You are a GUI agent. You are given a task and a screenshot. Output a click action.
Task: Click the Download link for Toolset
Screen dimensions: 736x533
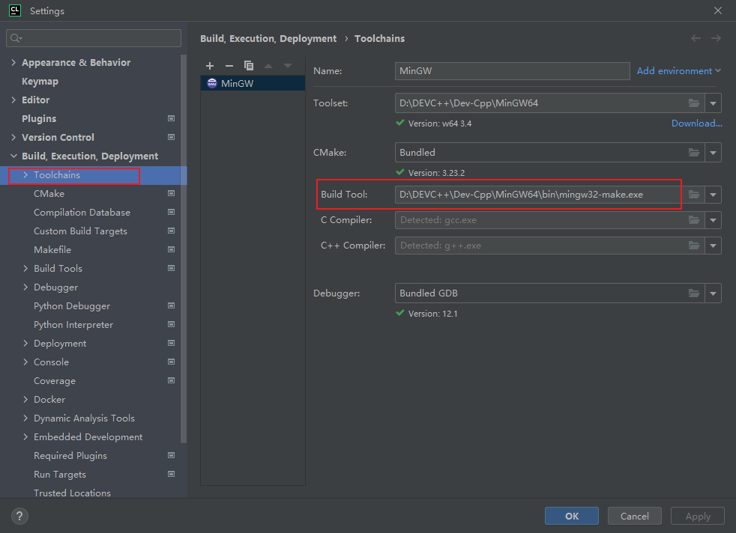[696, 124]
